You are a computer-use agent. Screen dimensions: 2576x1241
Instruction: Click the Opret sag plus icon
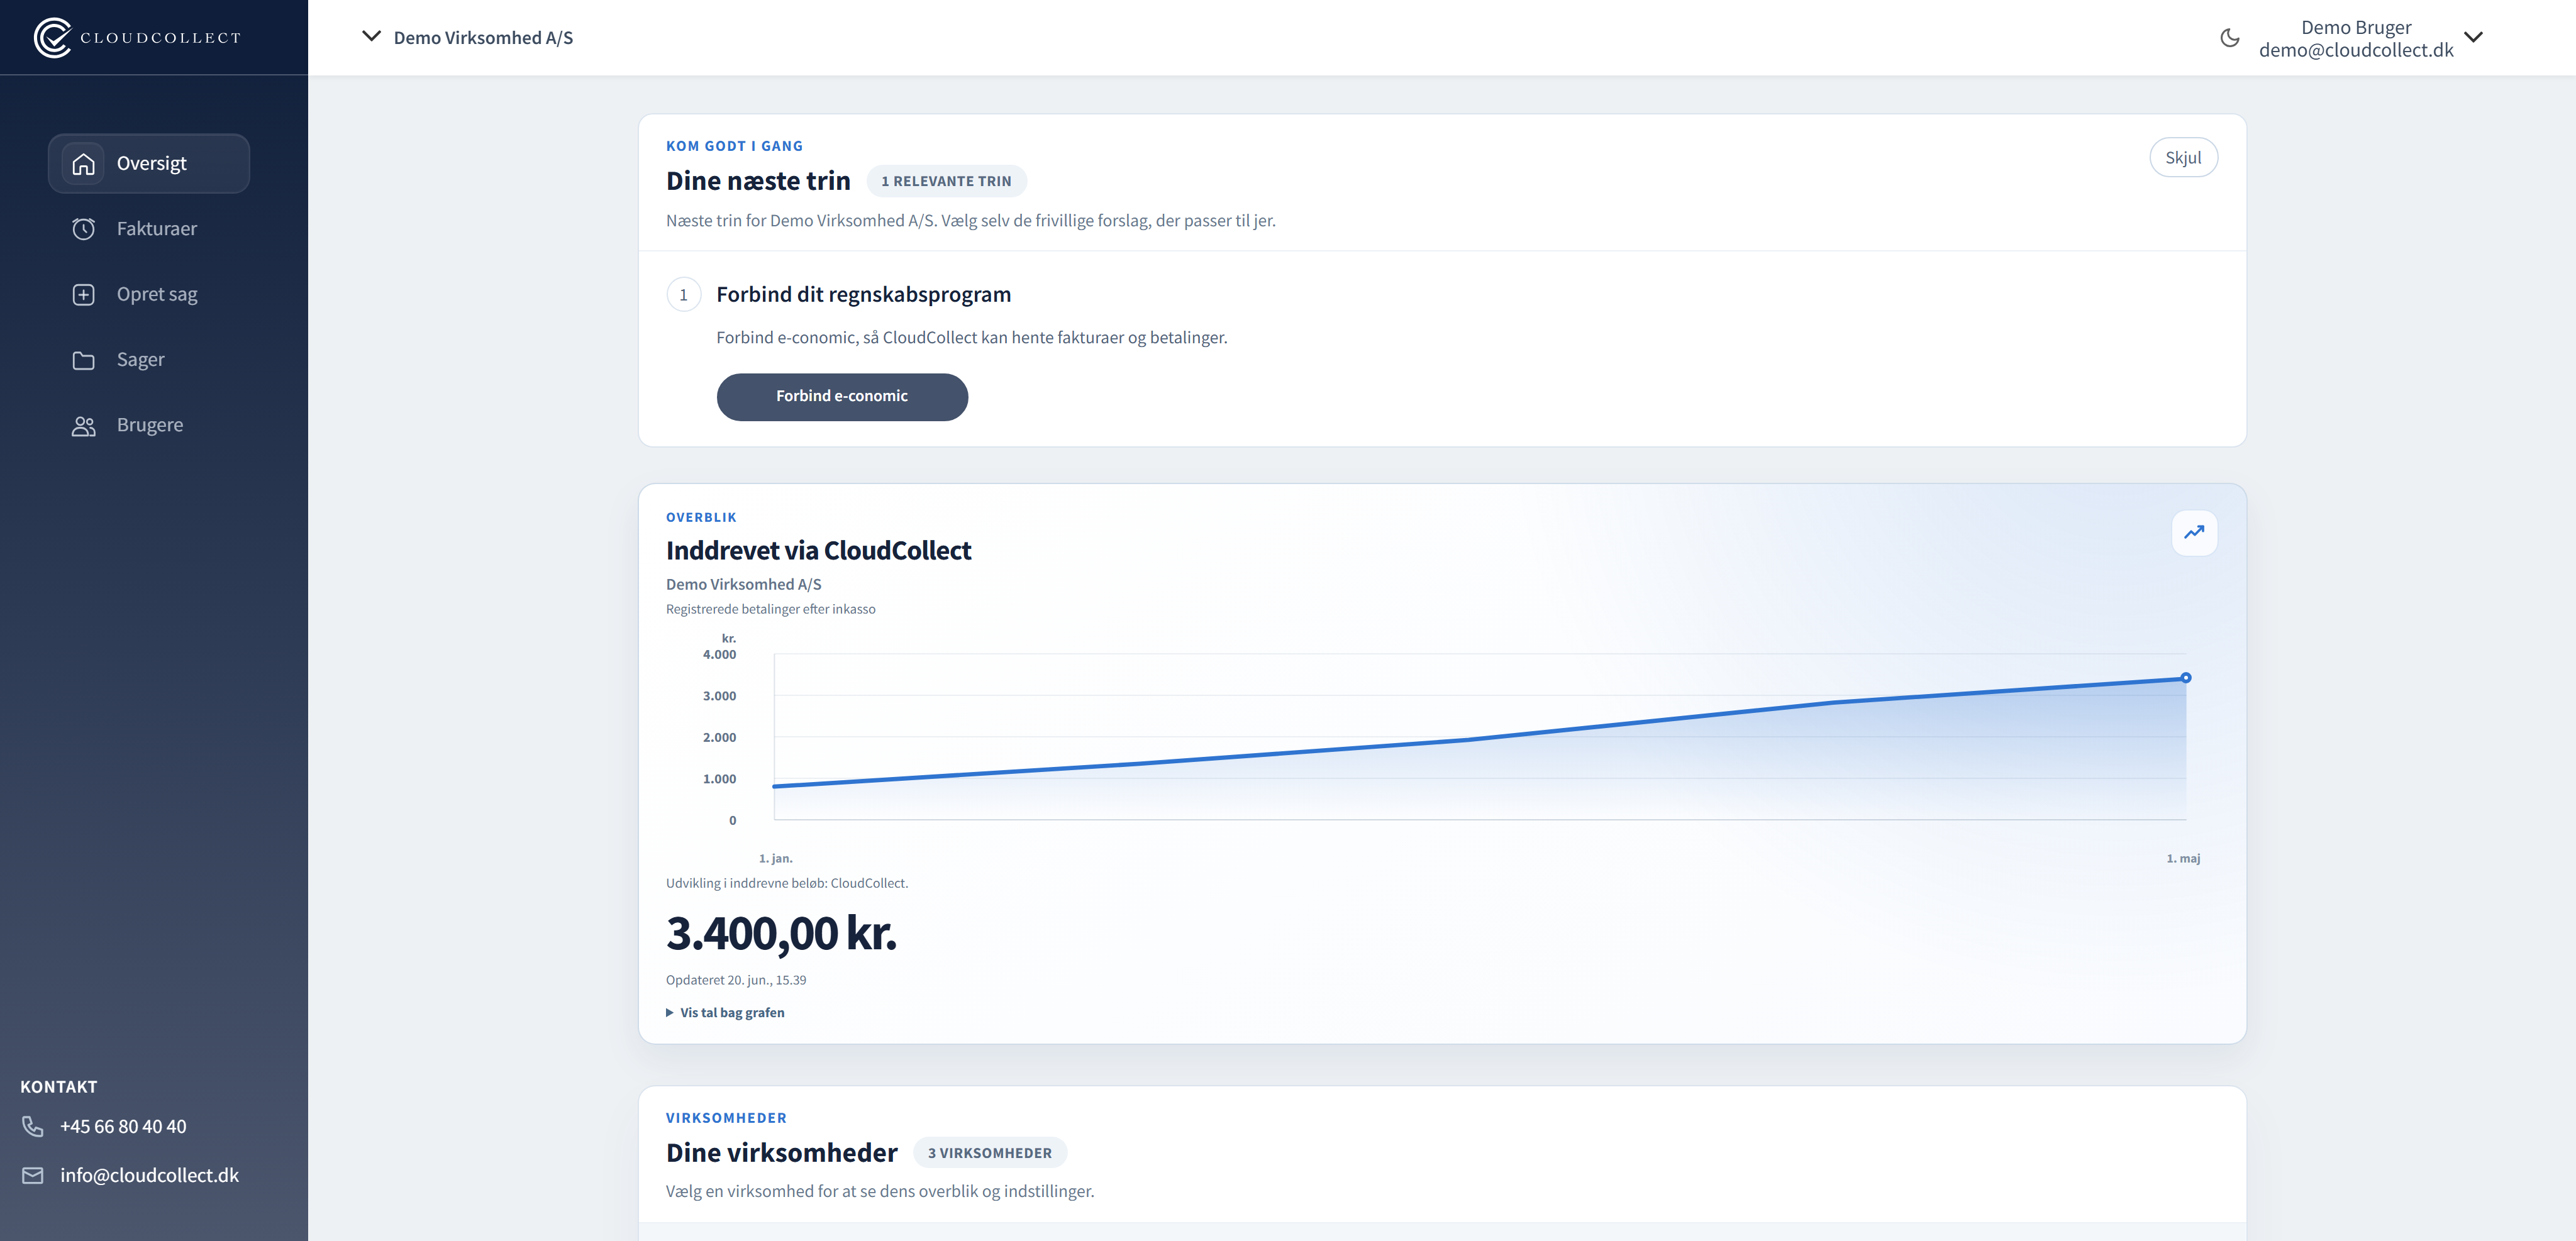84,295
